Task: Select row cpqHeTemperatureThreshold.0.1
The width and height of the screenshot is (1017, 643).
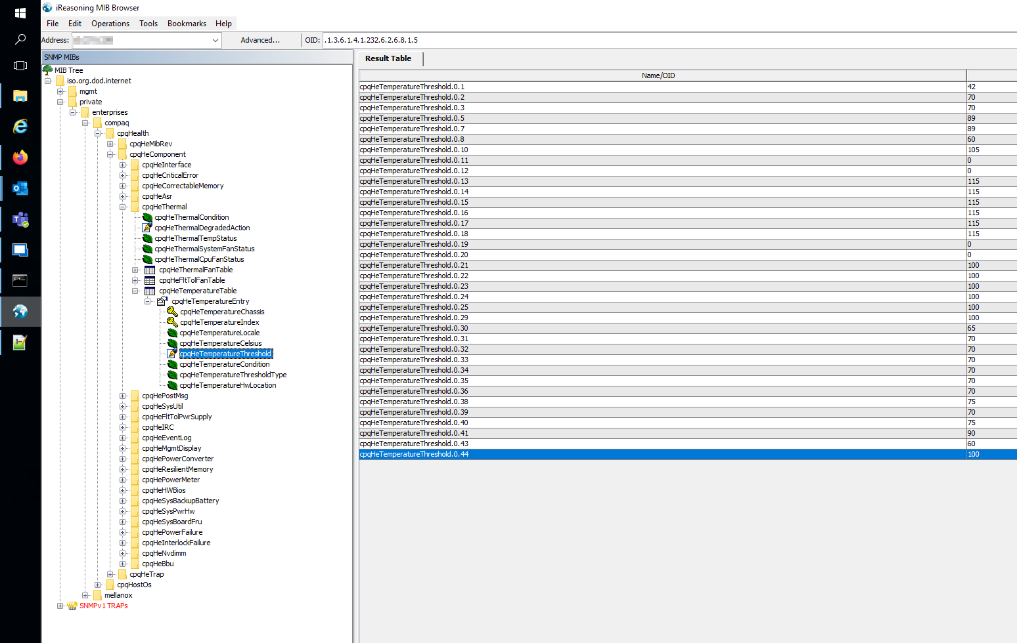Action: (x=687, y=87)
